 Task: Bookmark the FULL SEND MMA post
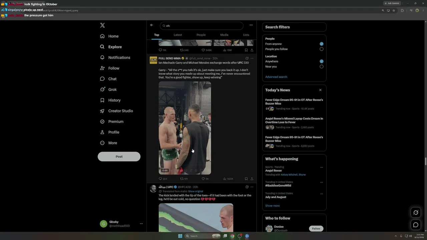pos(246,179)
